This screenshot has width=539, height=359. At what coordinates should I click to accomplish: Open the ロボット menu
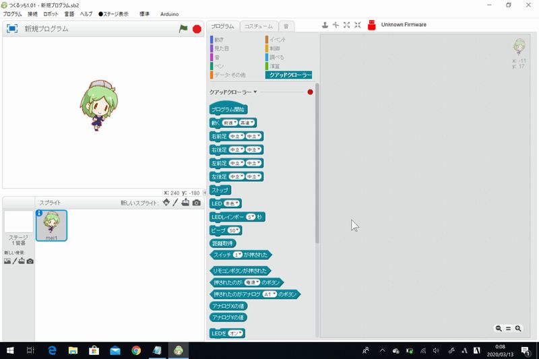point(51,13)
